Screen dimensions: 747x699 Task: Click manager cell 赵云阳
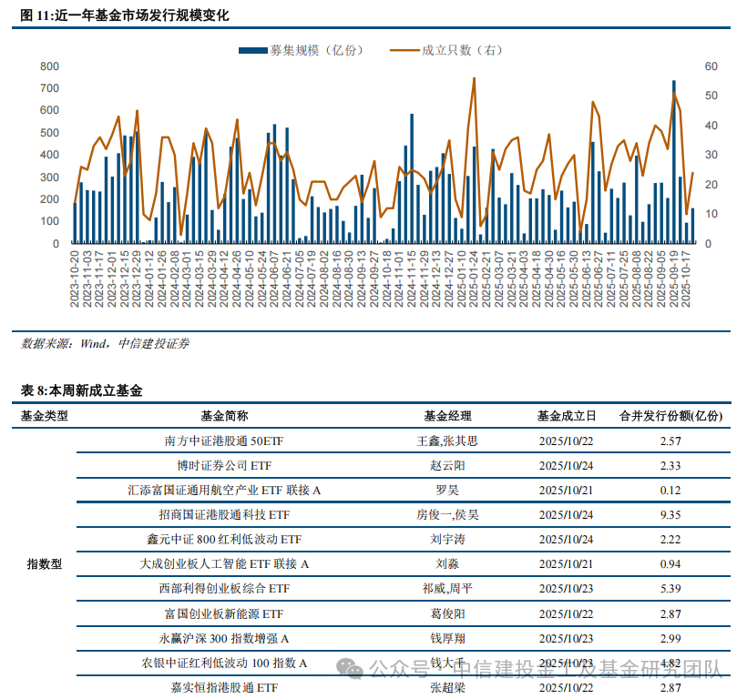tap(447, 465)
